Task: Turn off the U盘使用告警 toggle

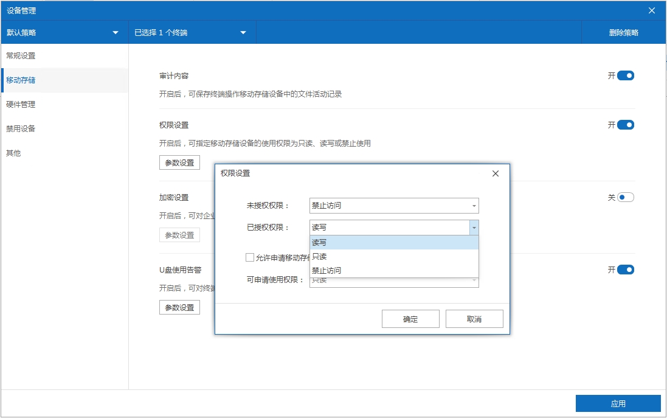Action: (x=626, y=269)
